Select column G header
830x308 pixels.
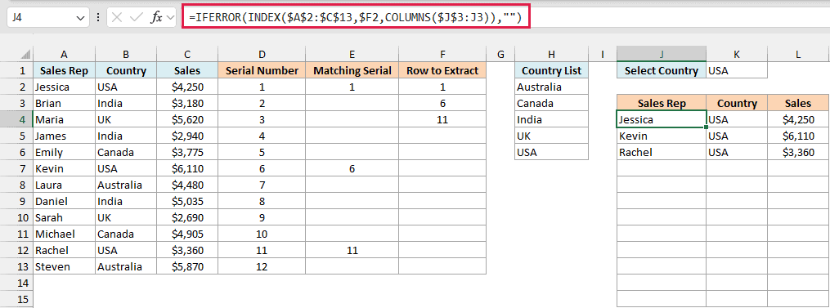pos(500,54)
